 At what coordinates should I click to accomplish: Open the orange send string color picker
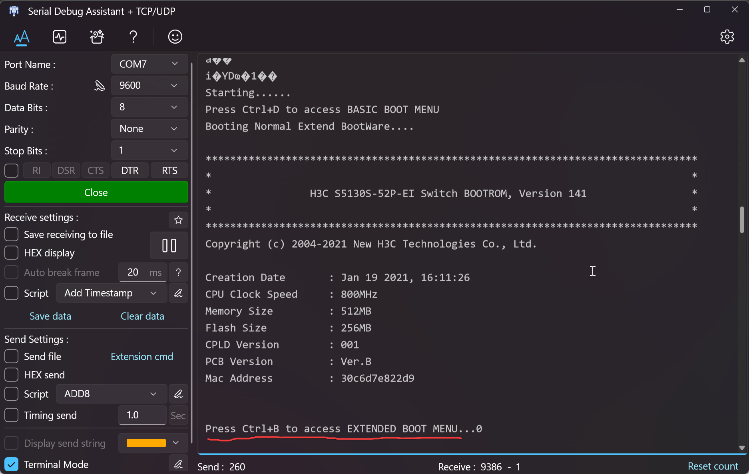point(153,443)
